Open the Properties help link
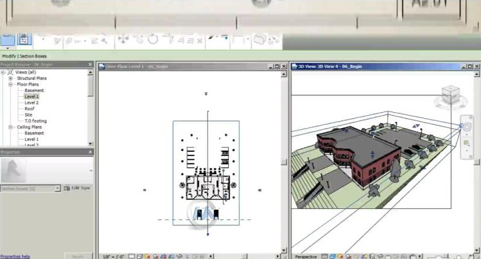This screenshot has height=259, width=481. pyautogui.click(x=15, y=257)
